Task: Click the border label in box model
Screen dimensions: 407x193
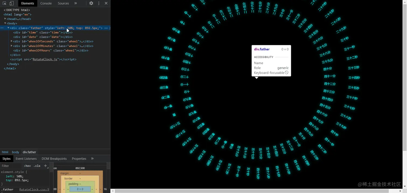Action: [68, 178]
